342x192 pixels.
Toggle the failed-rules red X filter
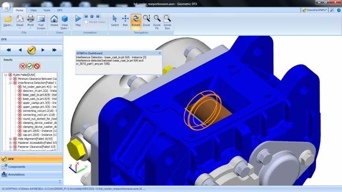(22, 66)
